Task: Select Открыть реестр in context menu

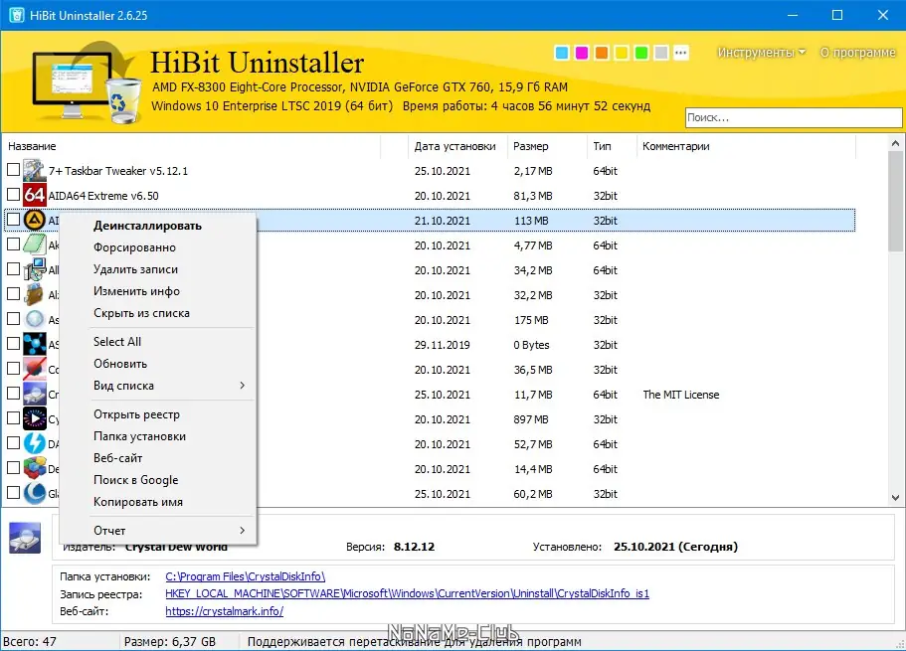Action: tap(136, 414)
